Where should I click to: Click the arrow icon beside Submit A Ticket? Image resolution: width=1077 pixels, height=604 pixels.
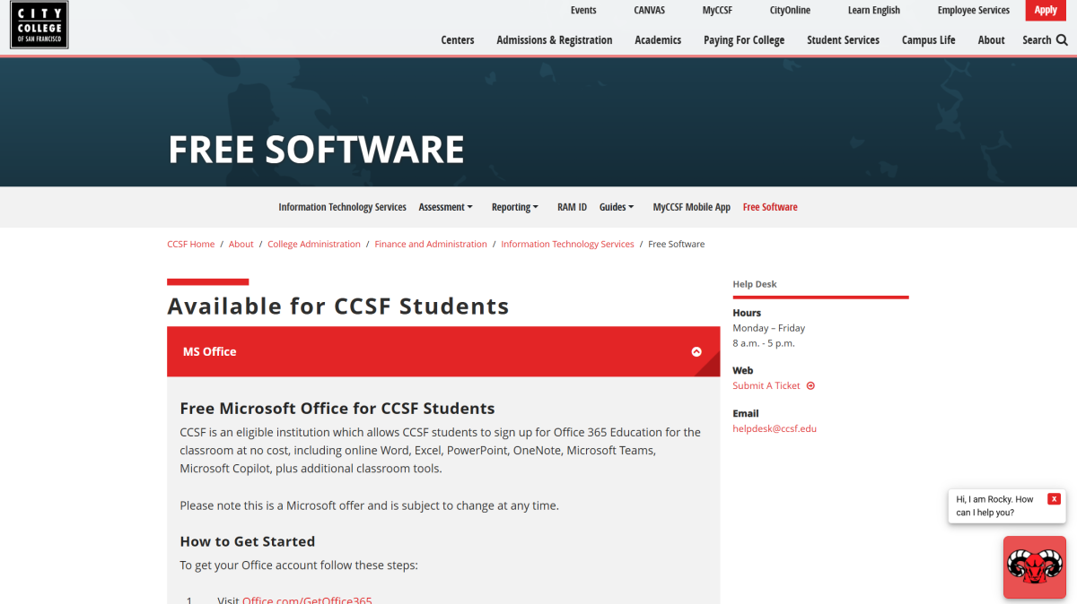810,385
